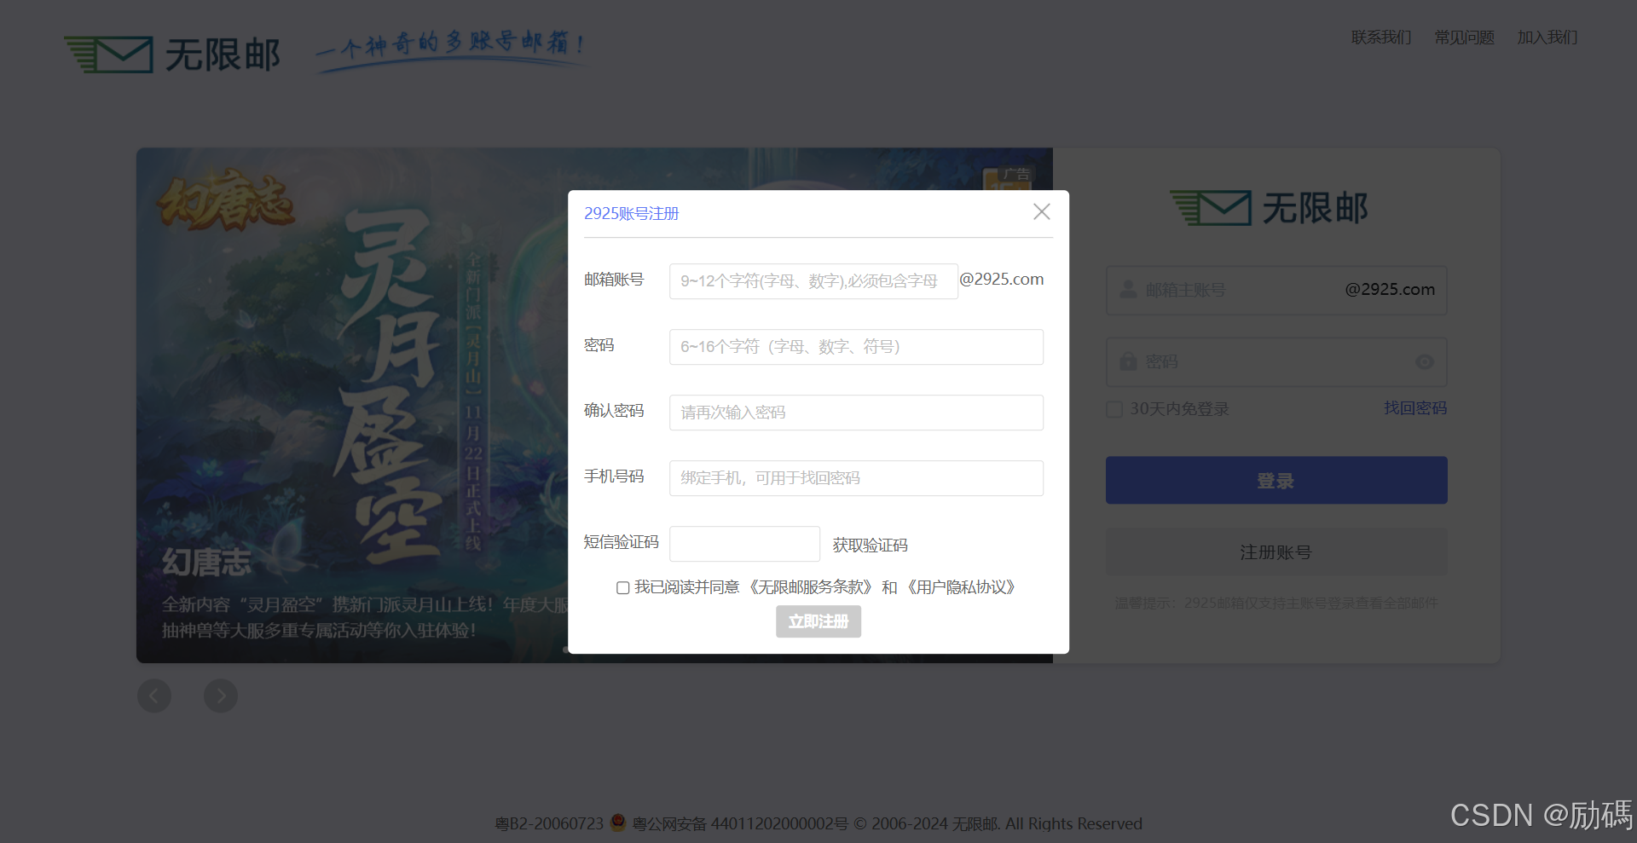Click the login password field
The image size is (1637, 843).
(1276, 362)
